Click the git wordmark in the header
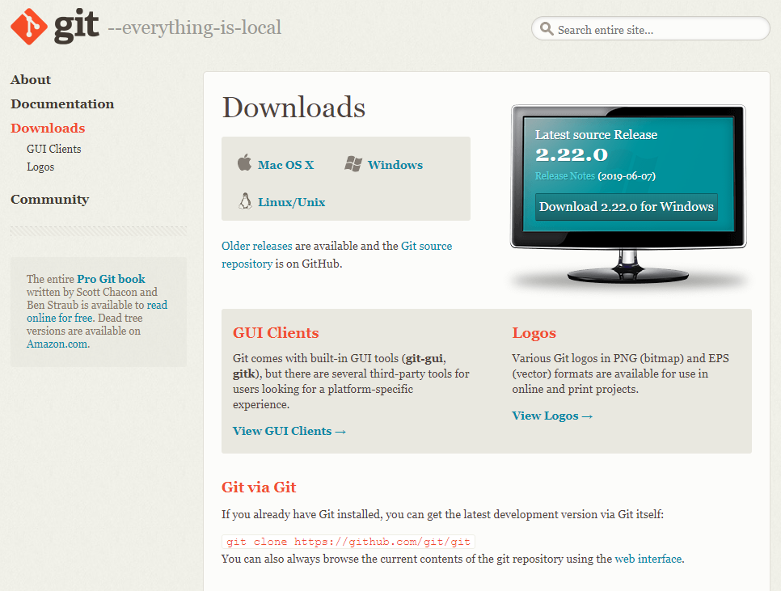The width and height of the screenshot is (781, 591). coord(76,26)
